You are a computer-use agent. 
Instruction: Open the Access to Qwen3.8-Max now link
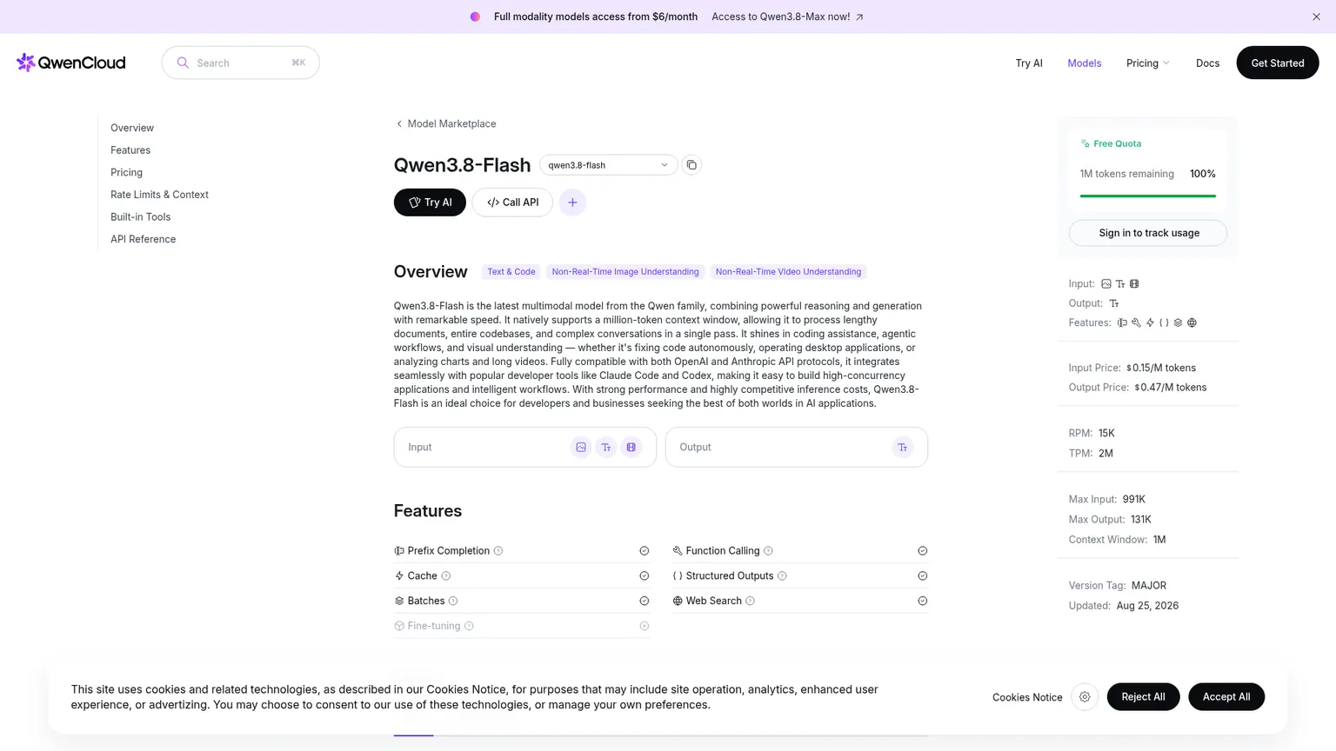tap(787, 17)
